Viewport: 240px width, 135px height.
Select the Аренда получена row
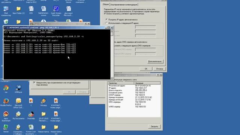134,97
